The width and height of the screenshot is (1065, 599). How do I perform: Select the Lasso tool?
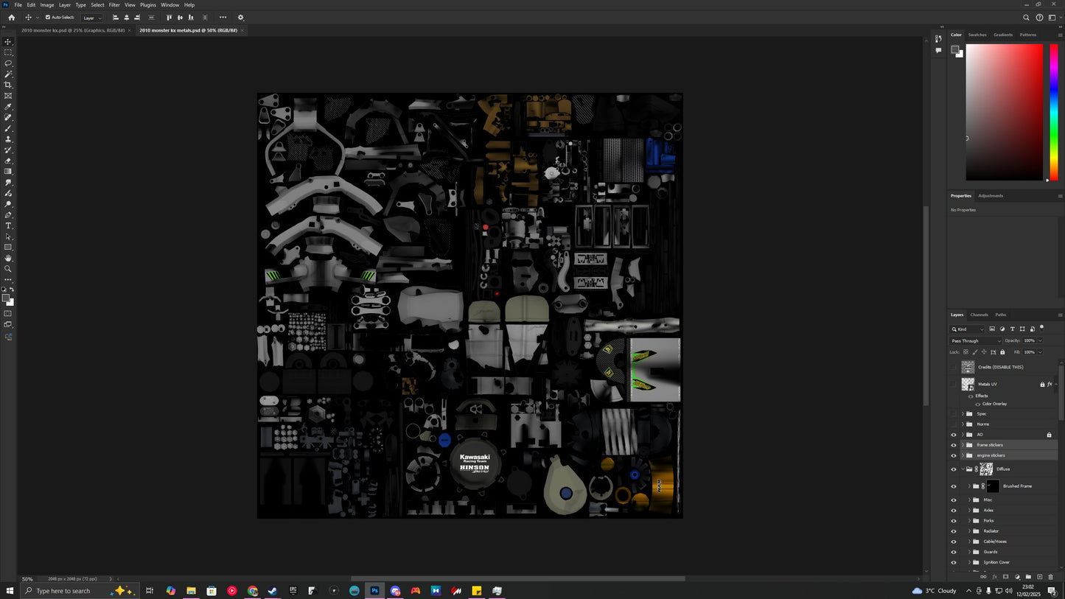click(x=8, y=63)
